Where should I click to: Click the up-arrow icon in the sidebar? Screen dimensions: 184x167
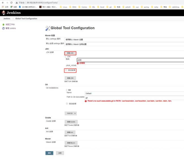tap(3, 24)
